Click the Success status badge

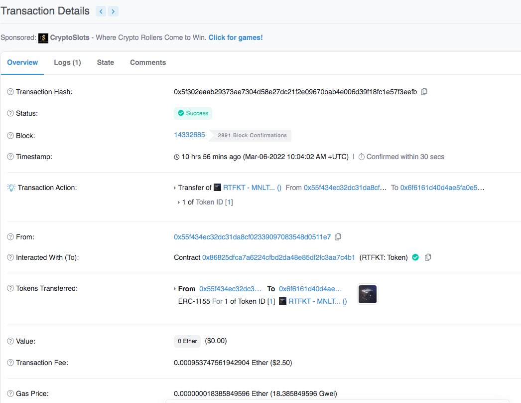[x=193, y=113]
